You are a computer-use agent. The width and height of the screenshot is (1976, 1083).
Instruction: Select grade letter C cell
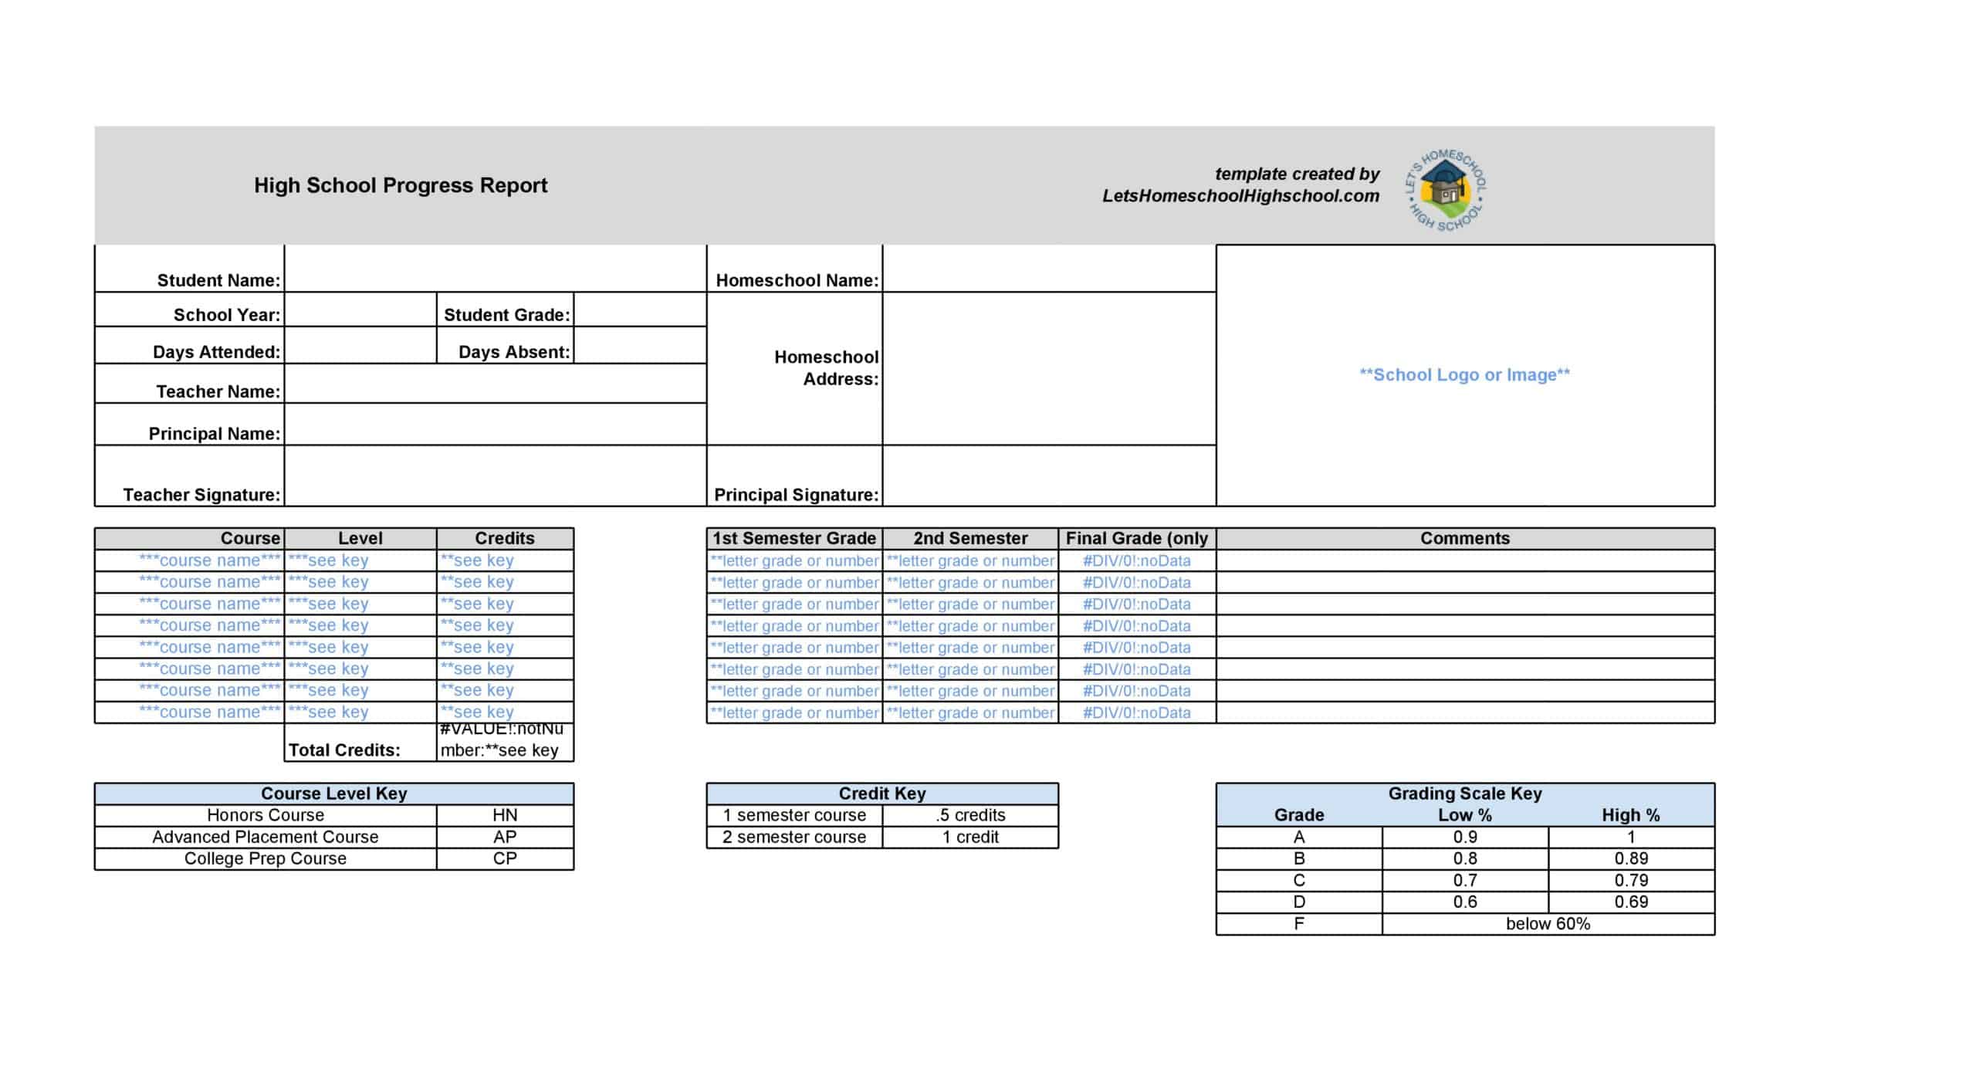tap(1299, 881)
